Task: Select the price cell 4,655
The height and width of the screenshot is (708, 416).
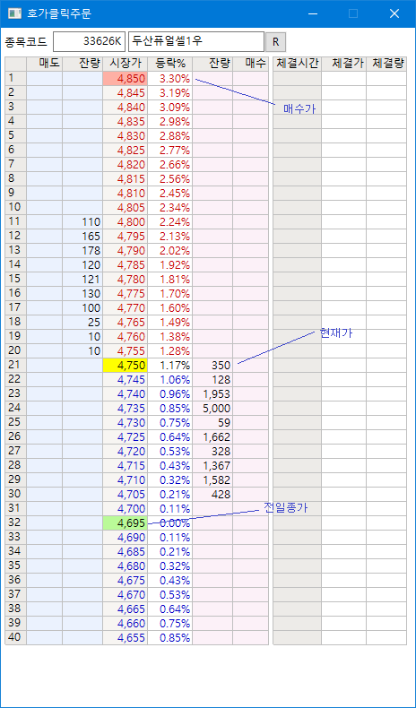Action: pos(126,638)
